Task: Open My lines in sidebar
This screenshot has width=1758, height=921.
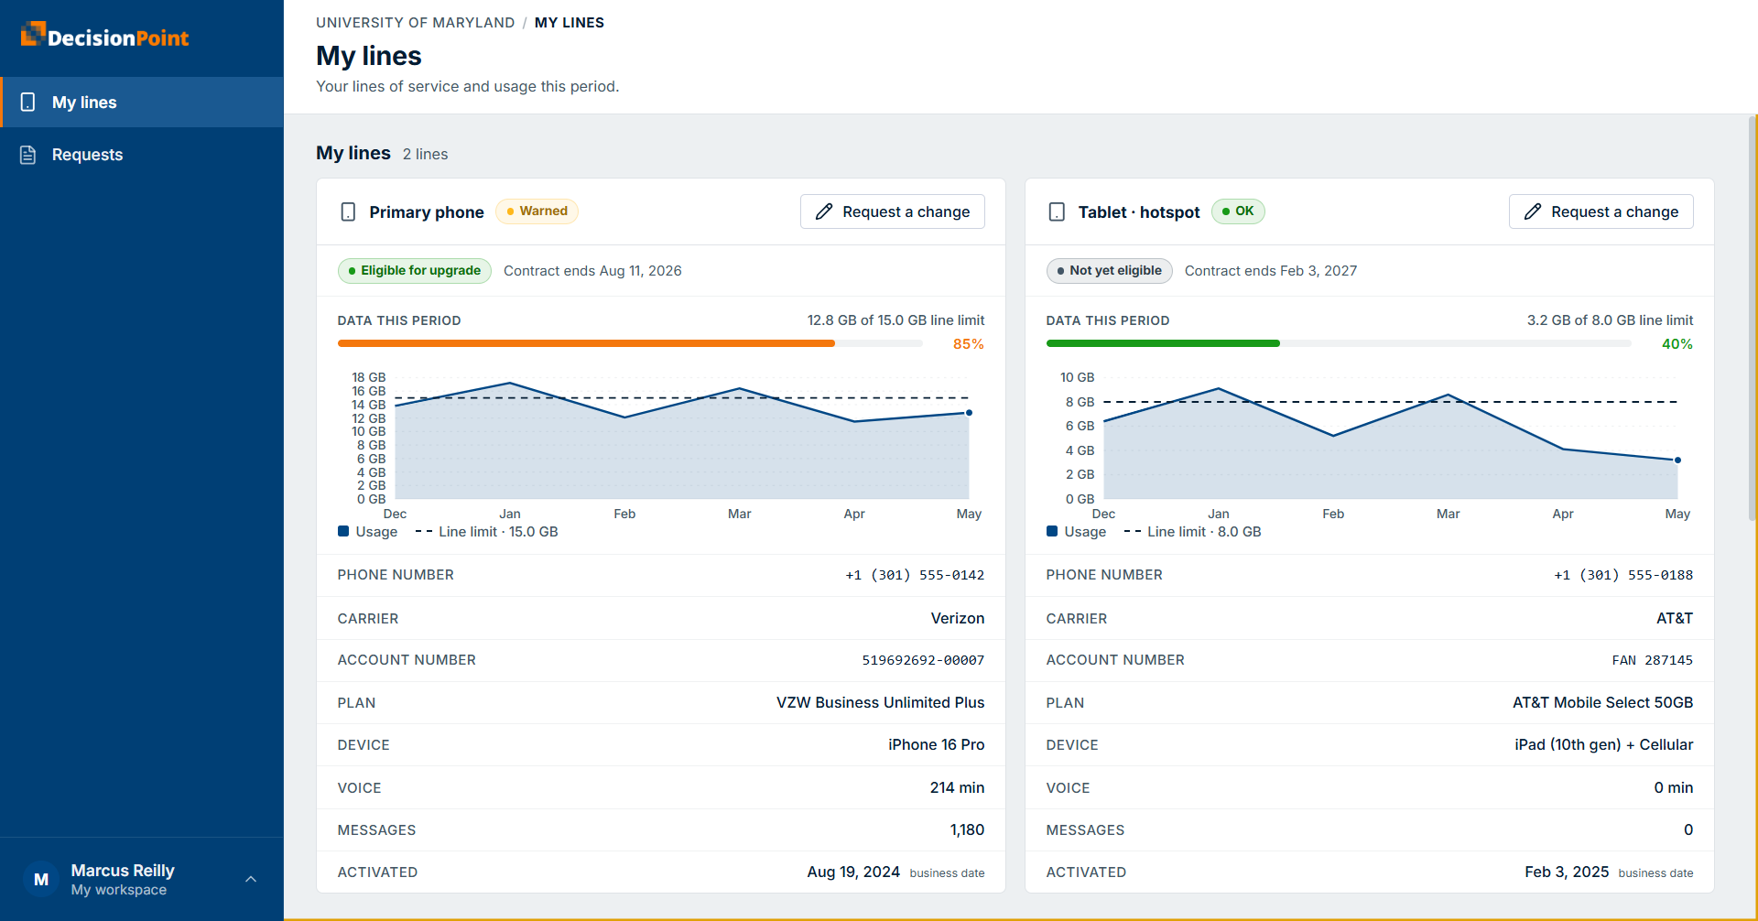Action: [142, 102]
